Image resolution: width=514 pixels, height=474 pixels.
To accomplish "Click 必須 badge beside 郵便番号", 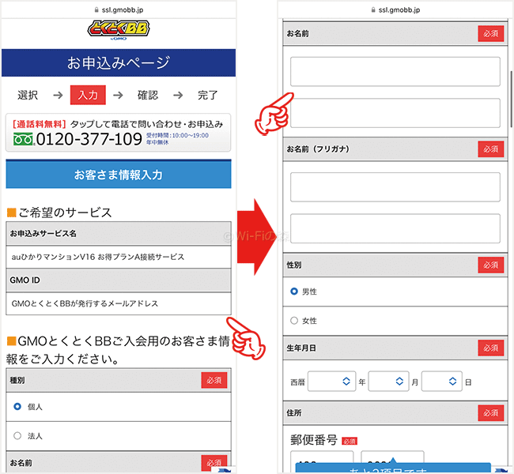I will (x=350, y=442).
